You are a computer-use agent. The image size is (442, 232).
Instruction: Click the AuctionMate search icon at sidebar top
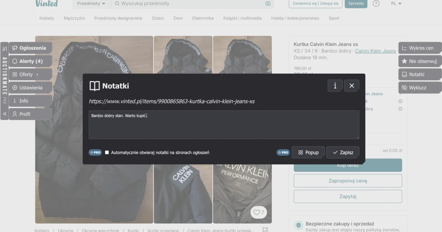(4, 49)
